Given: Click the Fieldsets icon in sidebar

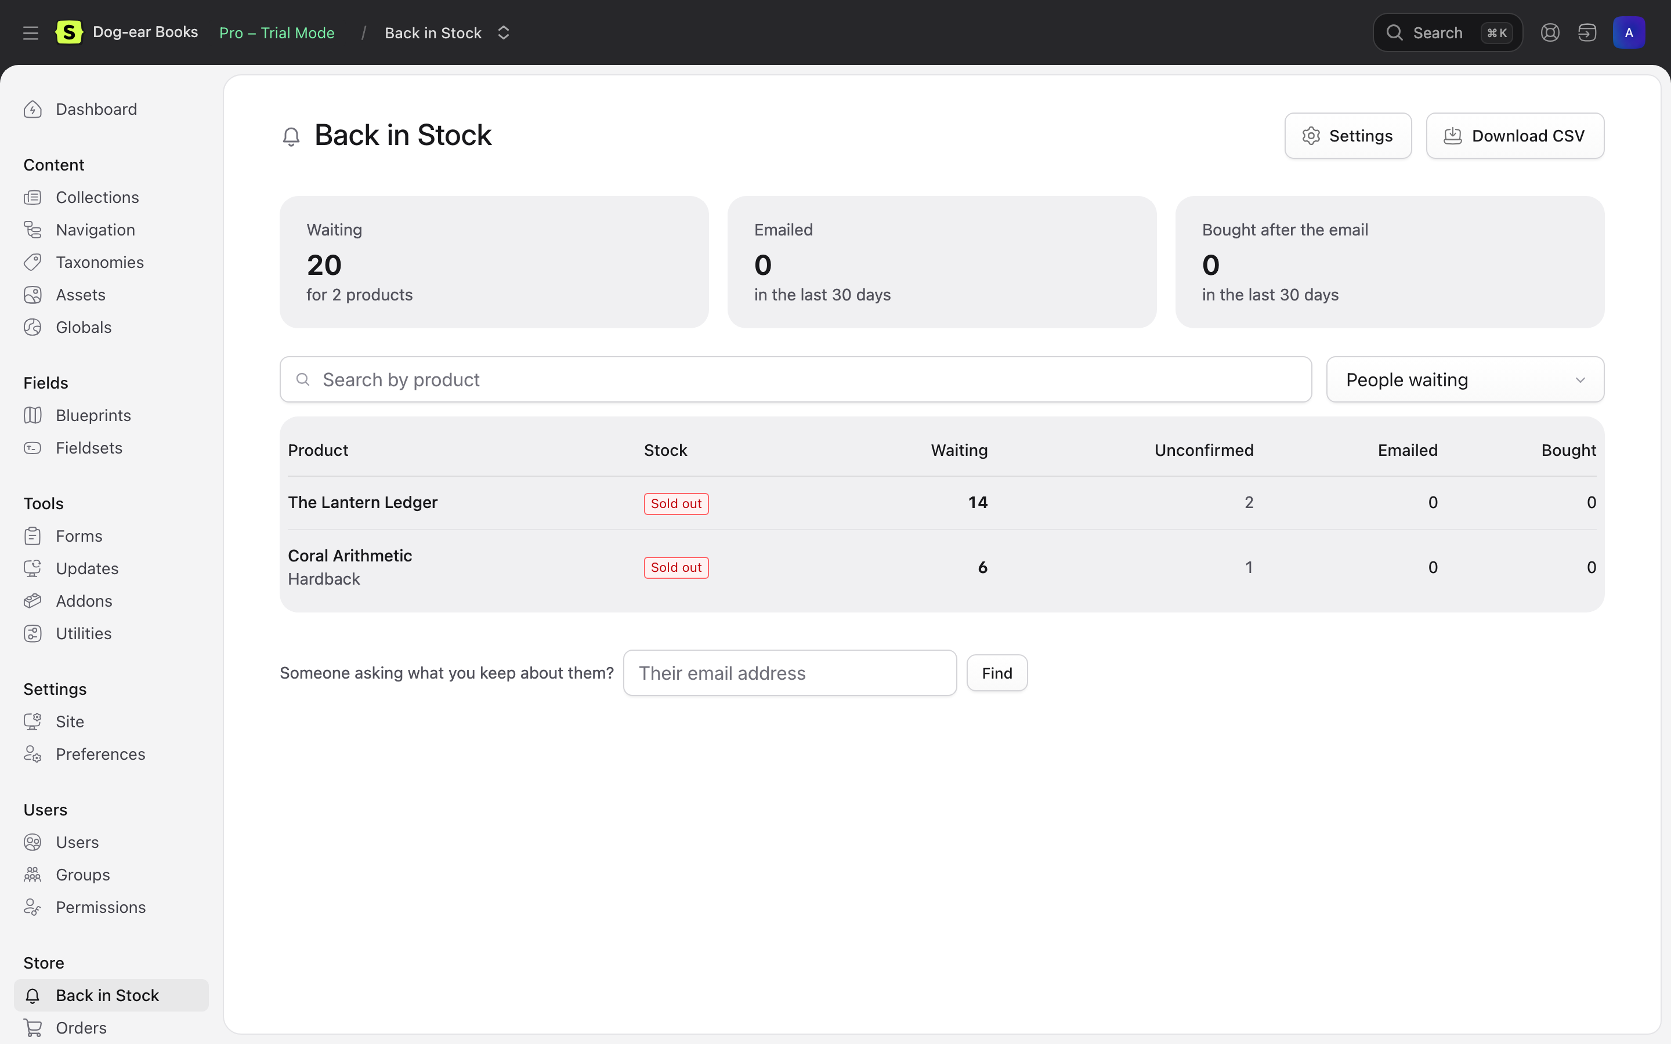Looking at the screenshot, I should click(32, 447).
